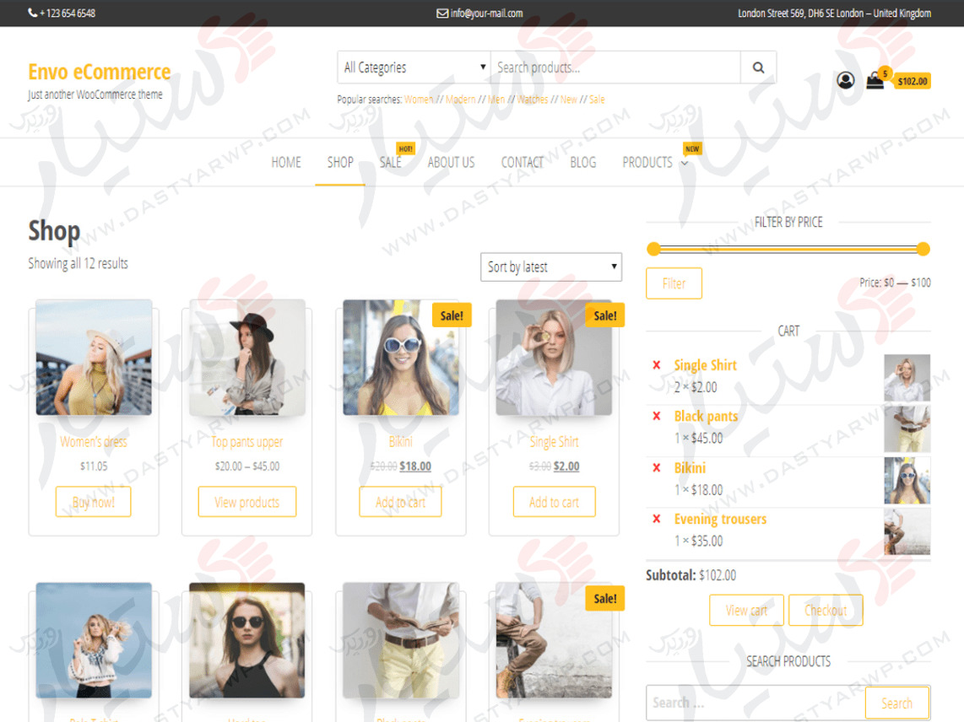Click the Top pants upper product title
964x722 pixels.
247,442
